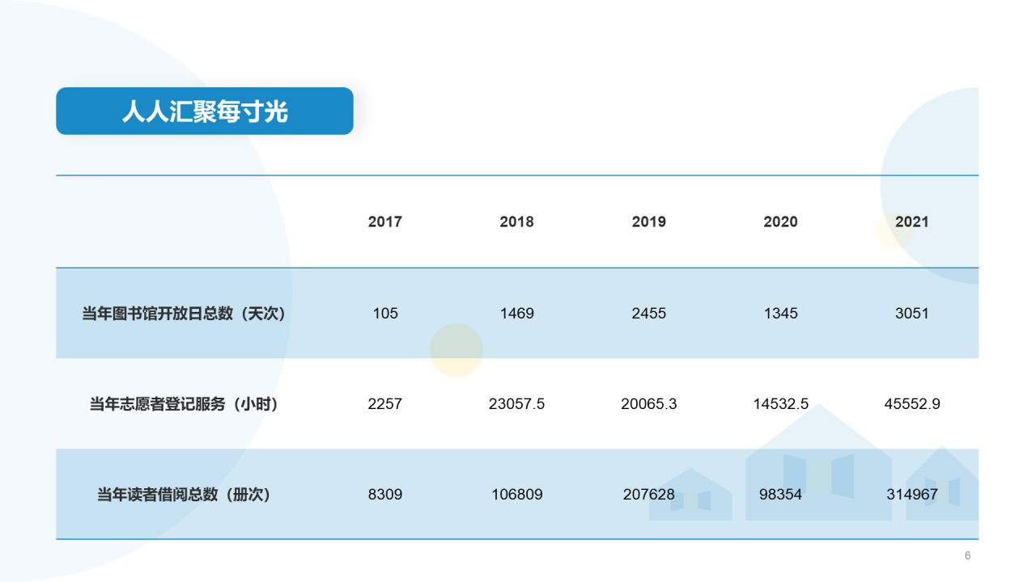Viewport: 1036px width, 582px height.
Task: Select the cell value 2257
Action: [384, 404]
